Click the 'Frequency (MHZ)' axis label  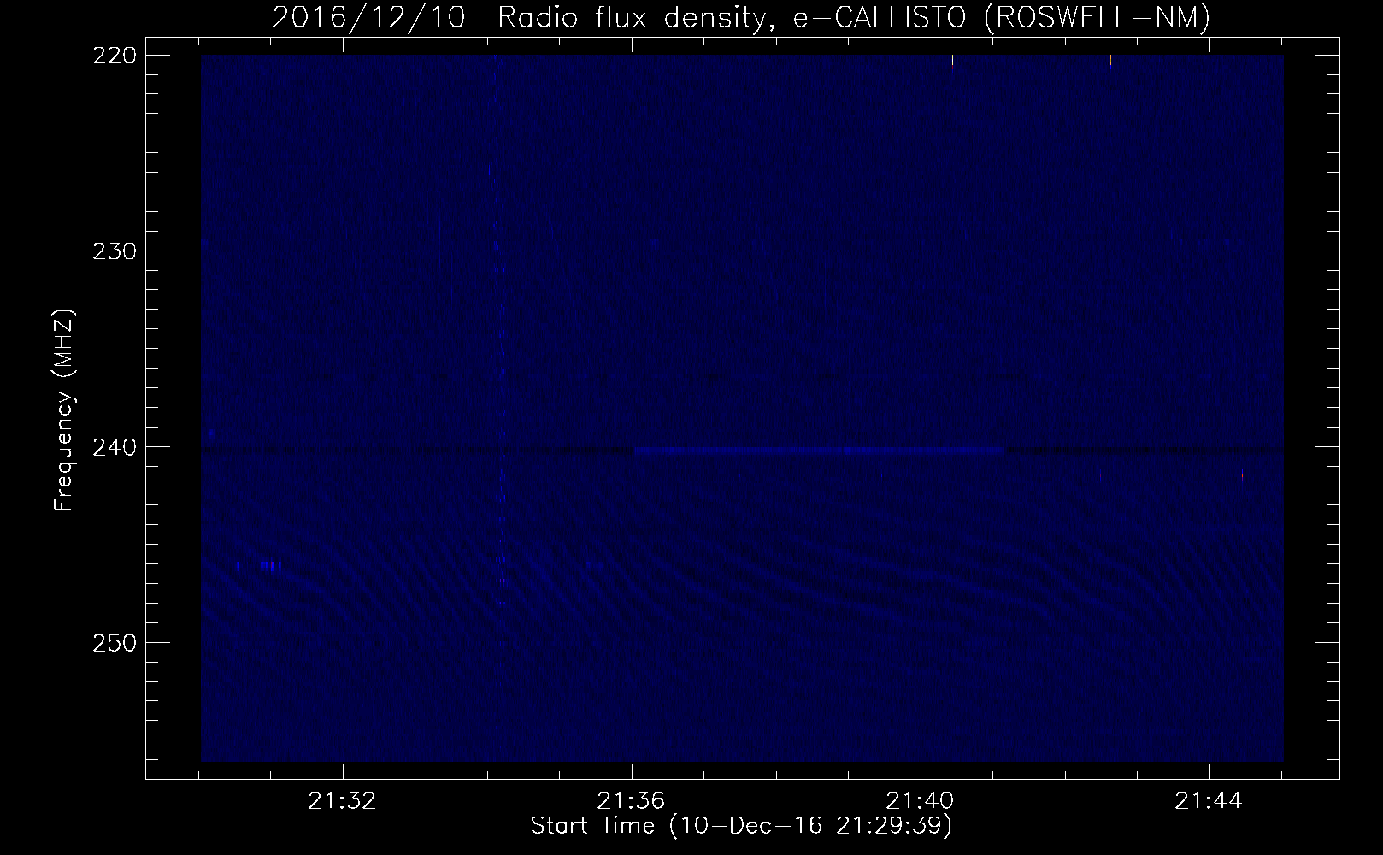tap(64, 411)
